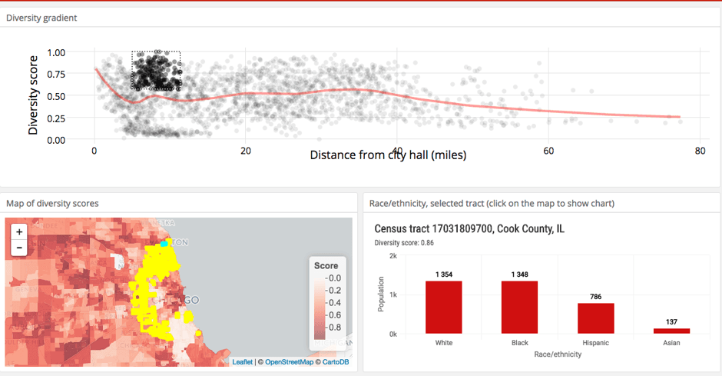
Task: Click the cyan highlighted tract on the map
Action: (x=164, y=244)
